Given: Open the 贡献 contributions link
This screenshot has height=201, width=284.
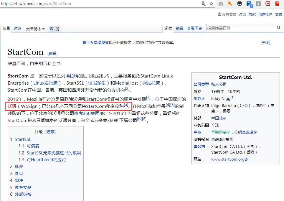Looking at the screenshot, I should click(252, 14).
